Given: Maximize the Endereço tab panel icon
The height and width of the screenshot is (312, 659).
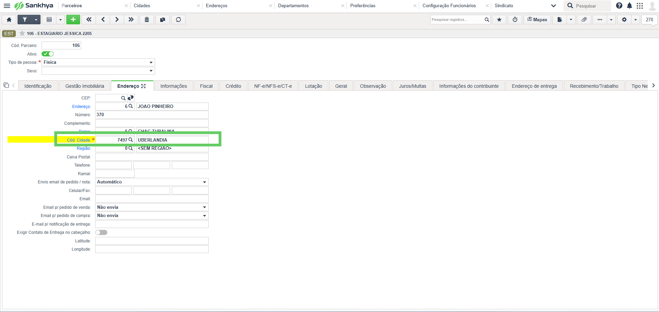Looking at the screenshot, I should click(143, 86).
